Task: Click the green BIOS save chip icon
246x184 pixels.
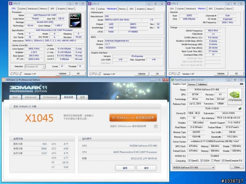Action: (x=240, y=108)
